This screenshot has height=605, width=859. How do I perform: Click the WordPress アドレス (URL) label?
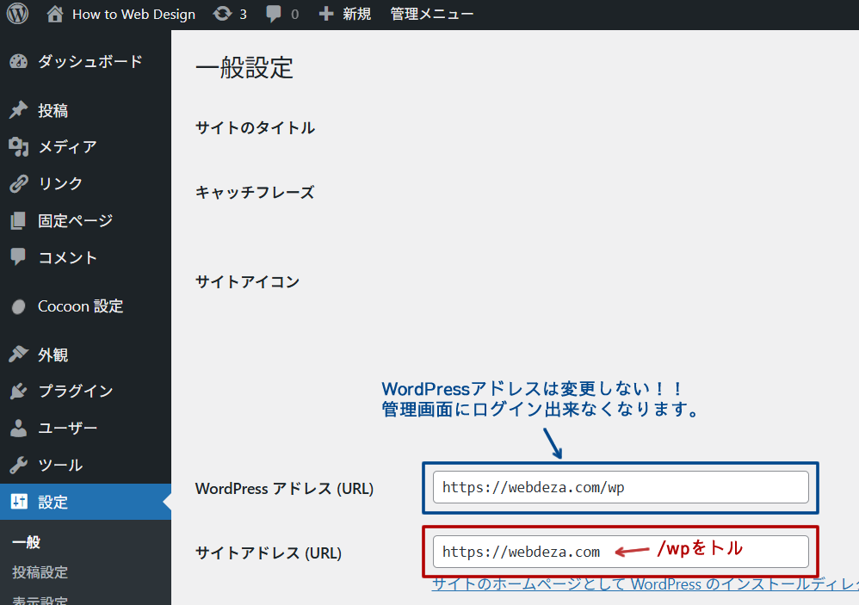[284, 488]
